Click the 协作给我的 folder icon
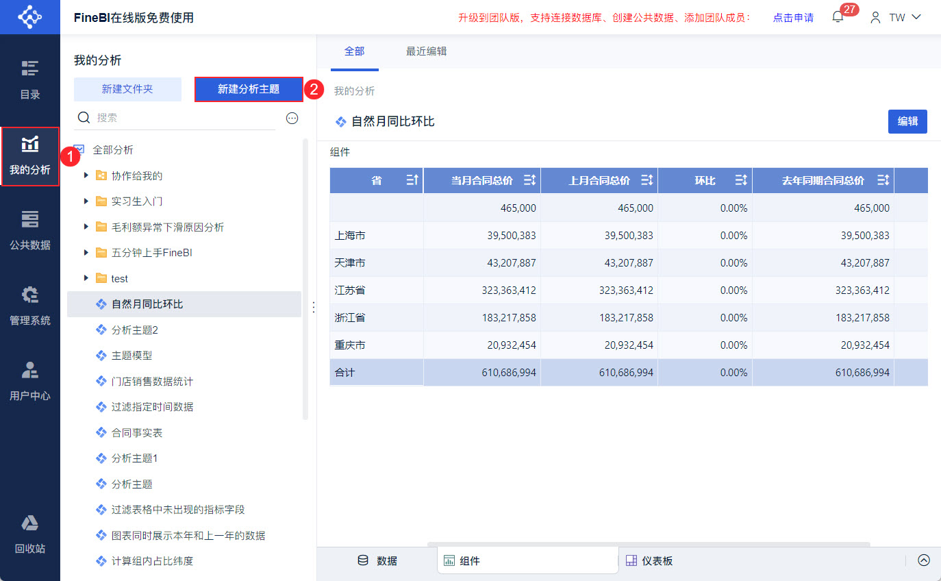The image size is (941, 581). point(101,176)
